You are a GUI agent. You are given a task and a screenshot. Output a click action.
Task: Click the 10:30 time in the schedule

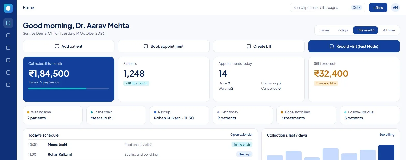pyautogui.click(x=33, y=145)
